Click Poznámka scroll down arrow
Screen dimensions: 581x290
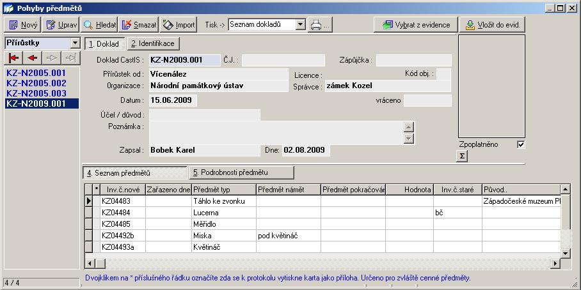(409, 139)
